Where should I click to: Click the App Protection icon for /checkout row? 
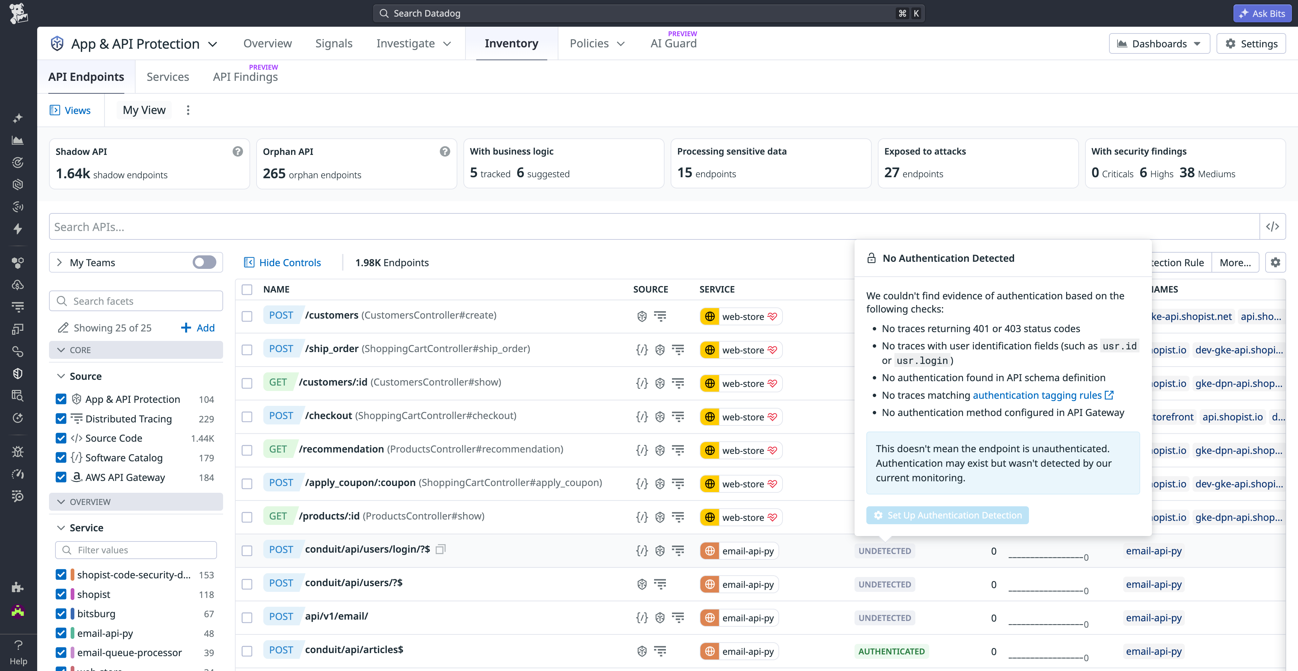pos(660,417)
